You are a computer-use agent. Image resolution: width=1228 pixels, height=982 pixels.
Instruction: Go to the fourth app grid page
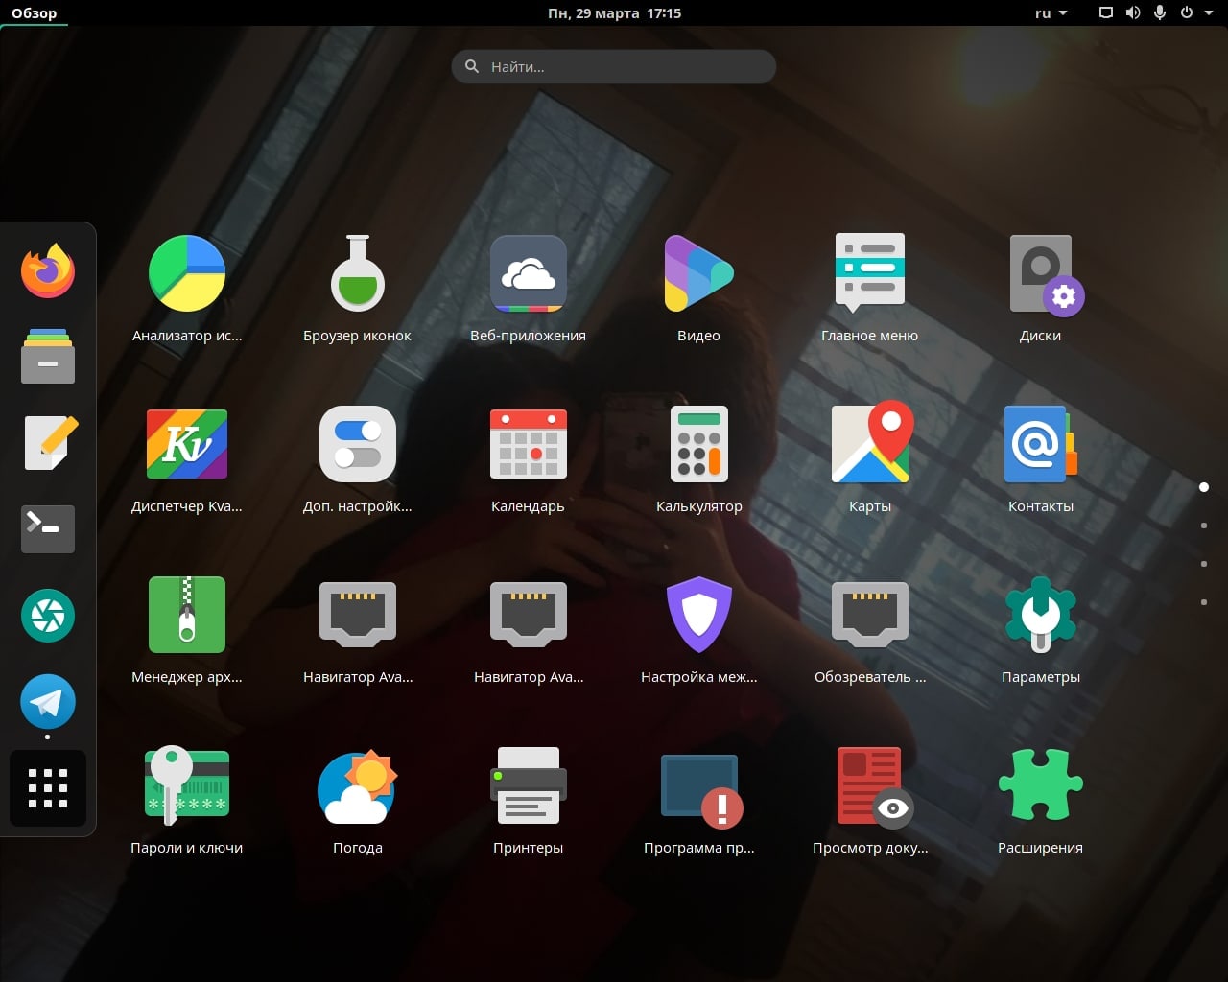(1204, 602)
